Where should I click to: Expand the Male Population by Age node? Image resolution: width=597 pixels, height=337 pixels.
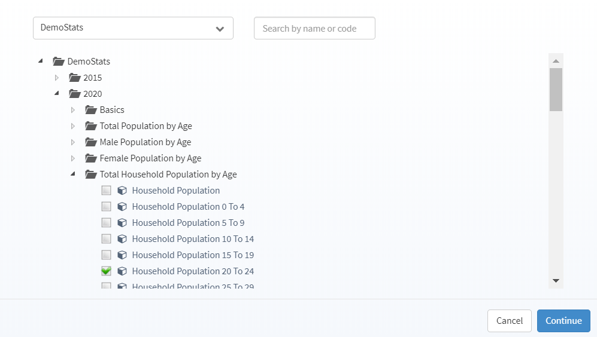72,142
